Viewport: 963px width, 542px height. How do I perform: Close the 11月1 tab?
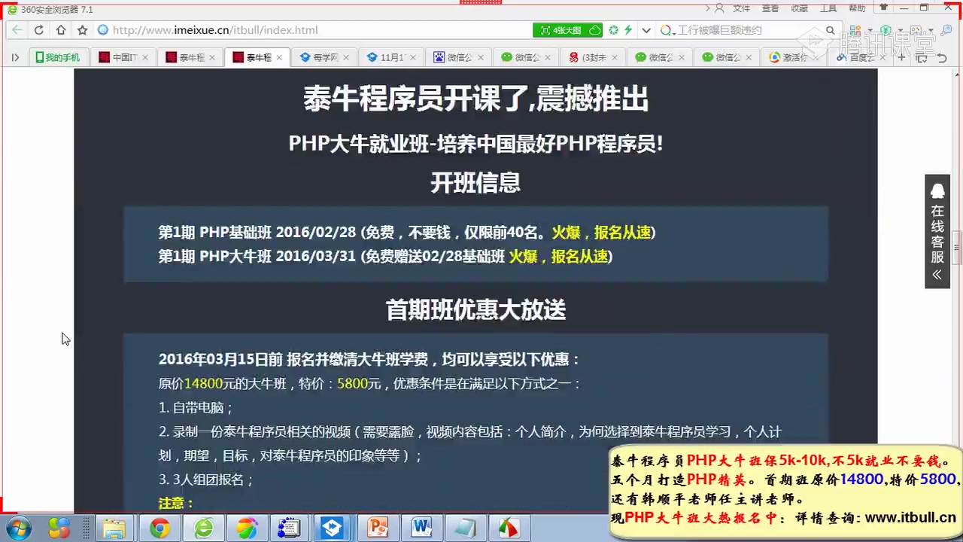(x=413, y=57)
